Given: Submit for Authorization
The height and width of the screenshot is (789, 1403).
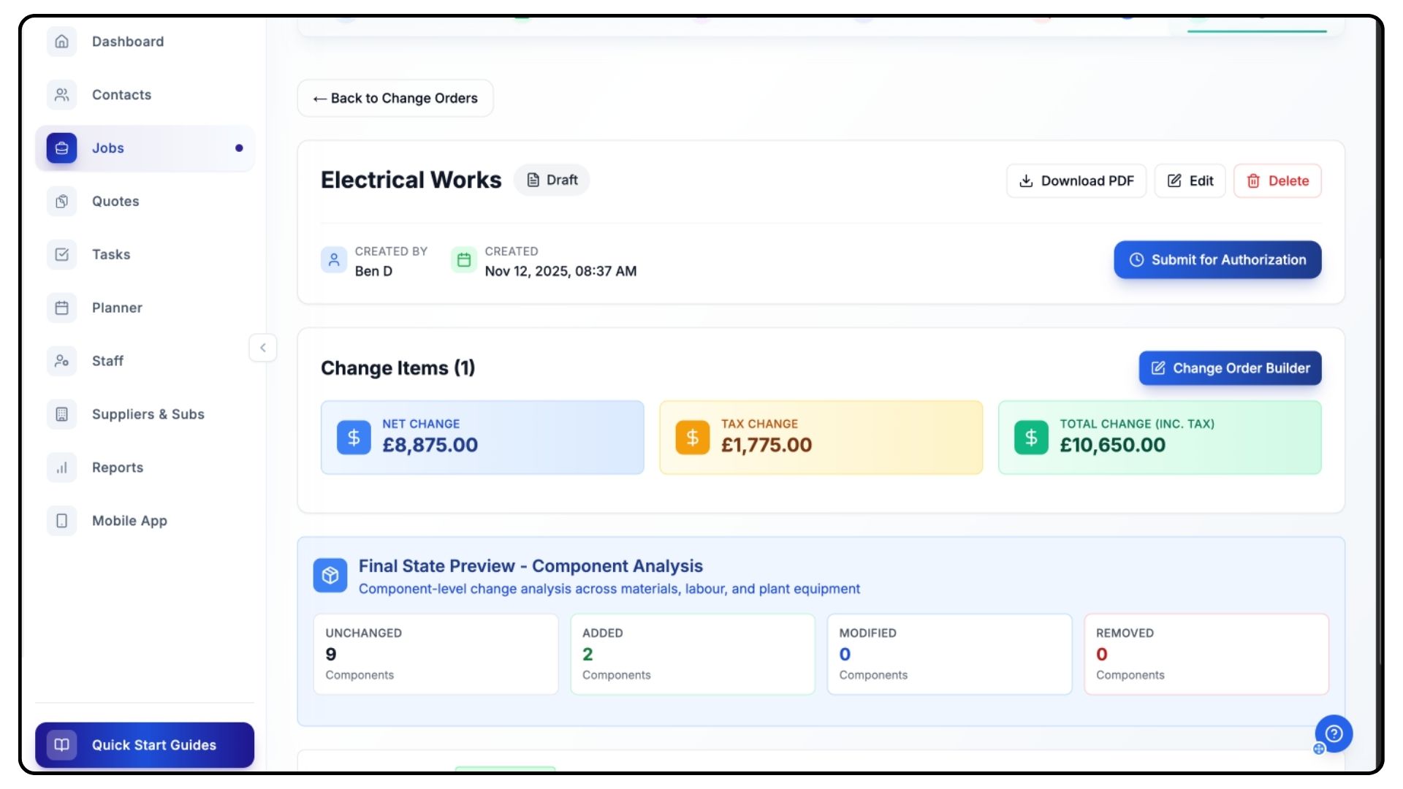Looking at the screenshot, I should point(1217,260).
